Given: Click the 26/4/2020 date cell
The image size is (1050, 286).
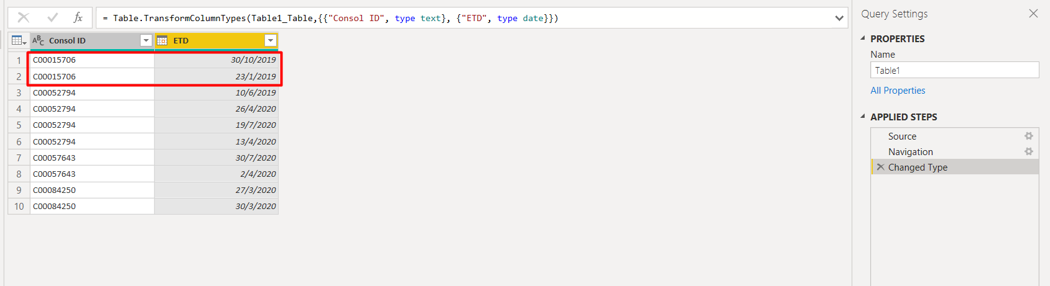Looking at the screenshot, I should [216, 109].
